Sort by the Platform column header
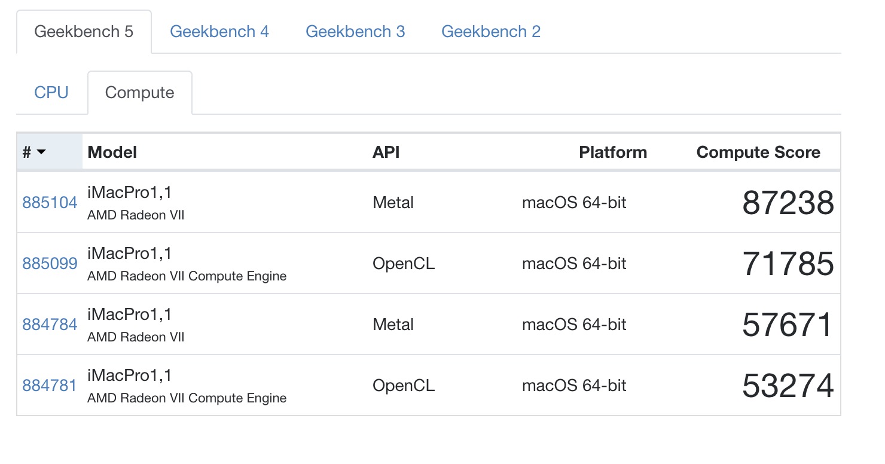The image size is (885, 464). pos(613,152)
